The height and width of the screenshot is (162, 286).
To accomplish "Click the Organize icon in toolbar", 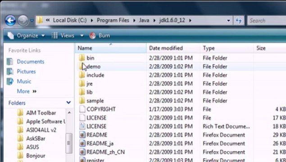I will tap(11, 36).
